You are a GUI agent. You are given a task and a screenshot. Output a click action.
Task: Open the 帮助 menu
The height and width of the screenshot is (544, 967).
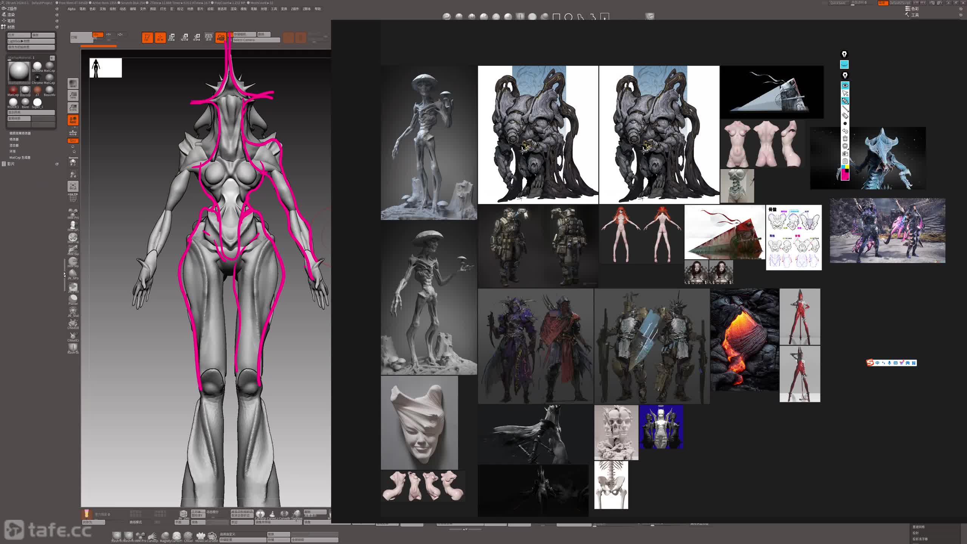318,9
